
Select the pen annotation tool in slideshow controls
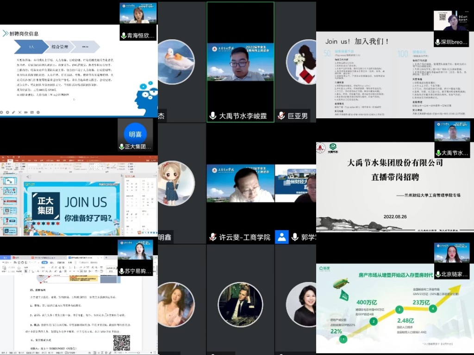coord(13,112)
